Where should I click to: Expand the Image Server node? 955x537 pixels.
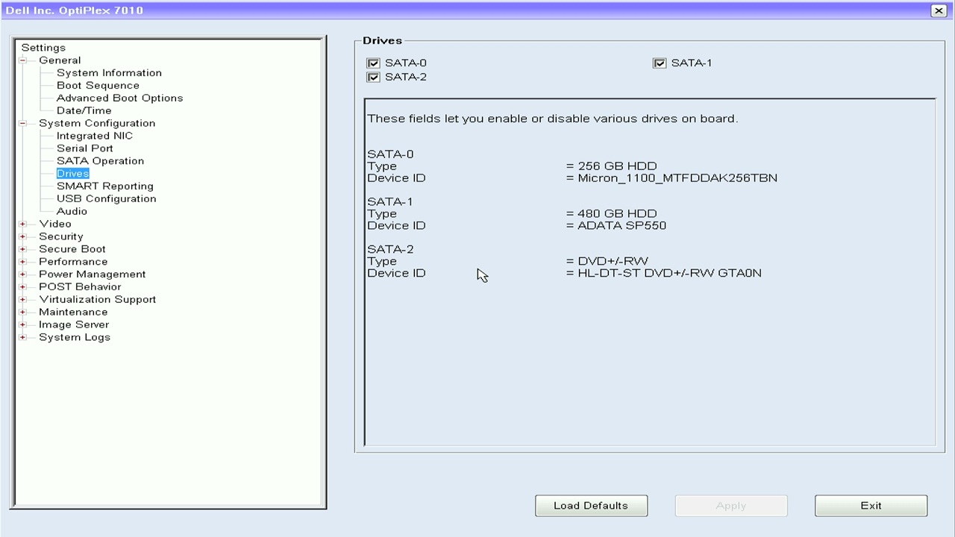22,325
